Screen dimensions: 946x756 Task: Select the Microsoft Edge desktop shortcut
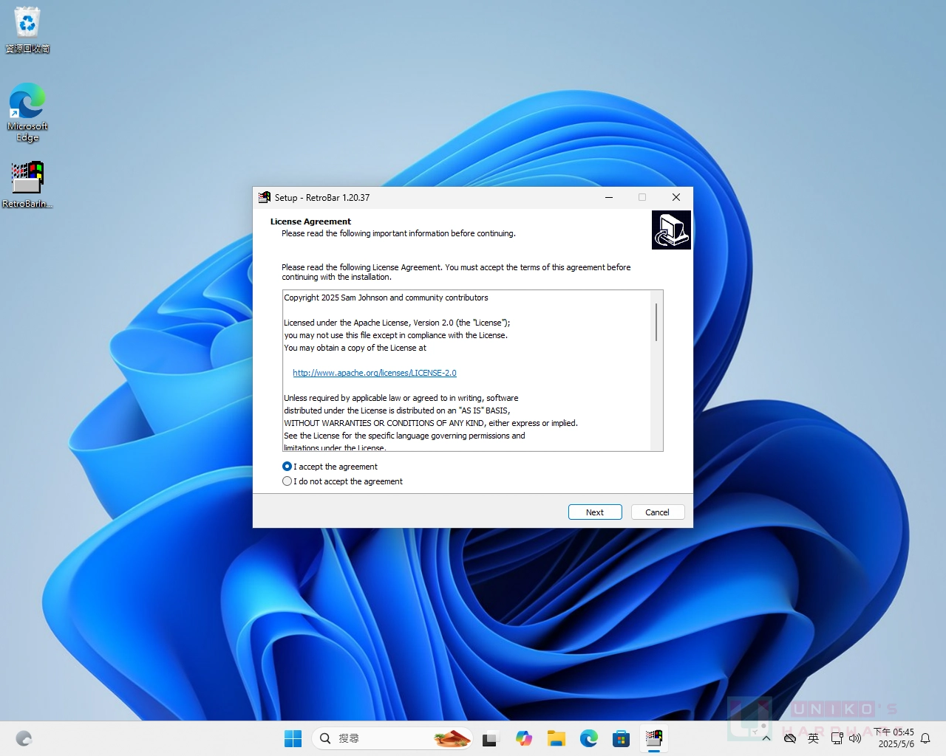[x=27, y=112]
